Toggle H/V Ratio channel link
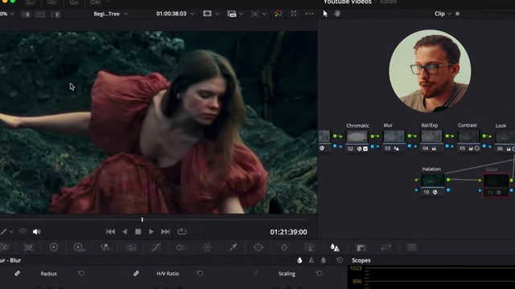Screen dimensions: 515x289 click(x=136, y=273)
